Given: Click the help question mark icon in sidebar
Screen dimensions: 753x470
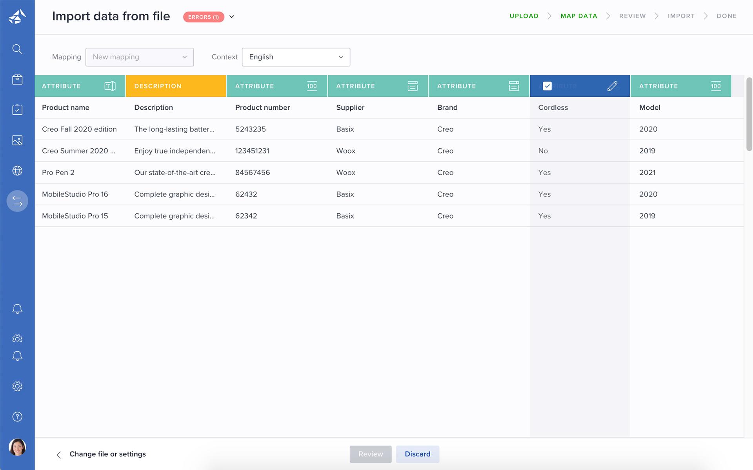Looking at the screenshot, I should [17, 416].
